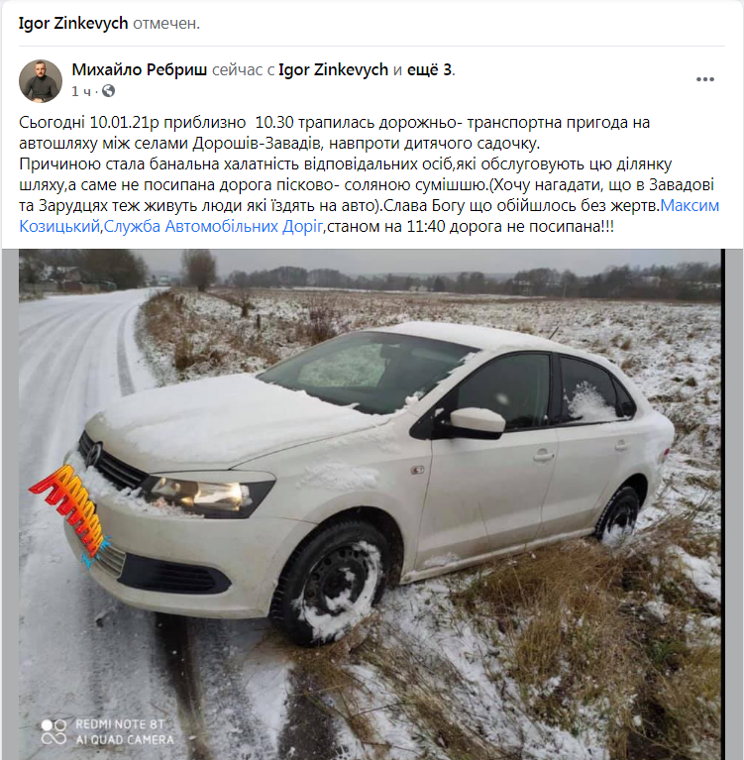Click the Redmi Note 8T camera watermark
Viewport: 744px width, 760px height.
[x=108, y=731]
